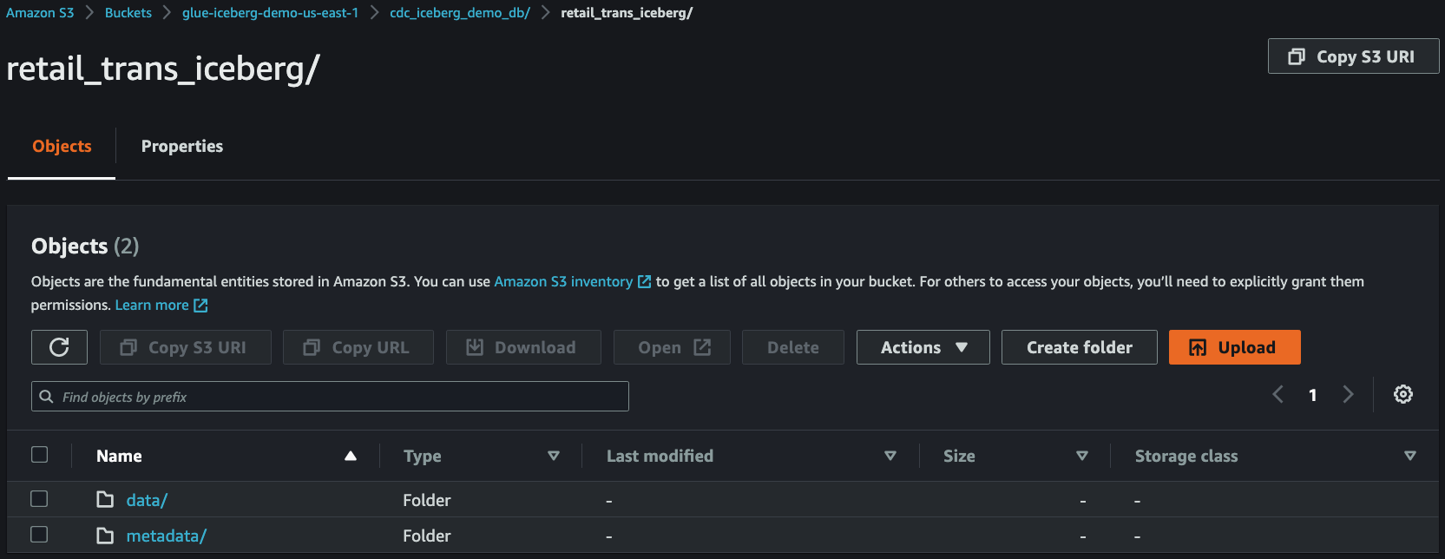Click the Last modified column header text
This screenshot has height=559, width=1445.
660,456
